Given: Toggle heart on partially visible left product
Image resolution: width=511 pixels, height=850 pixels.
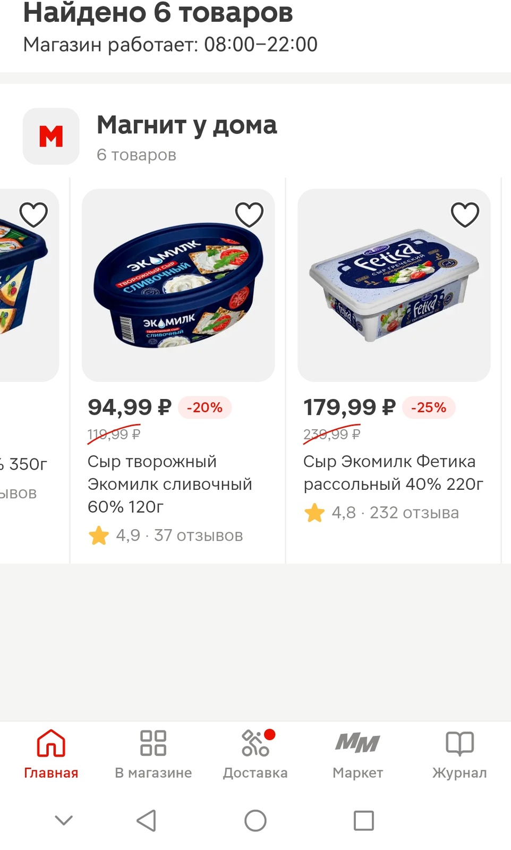Looking at the screenshot, I should [x=33, y=215].
